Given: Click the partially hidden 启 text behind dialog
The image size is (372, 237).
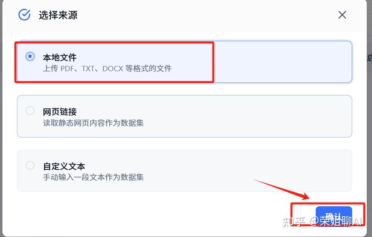Looking at the screenshot, I should tap(370, 58).
